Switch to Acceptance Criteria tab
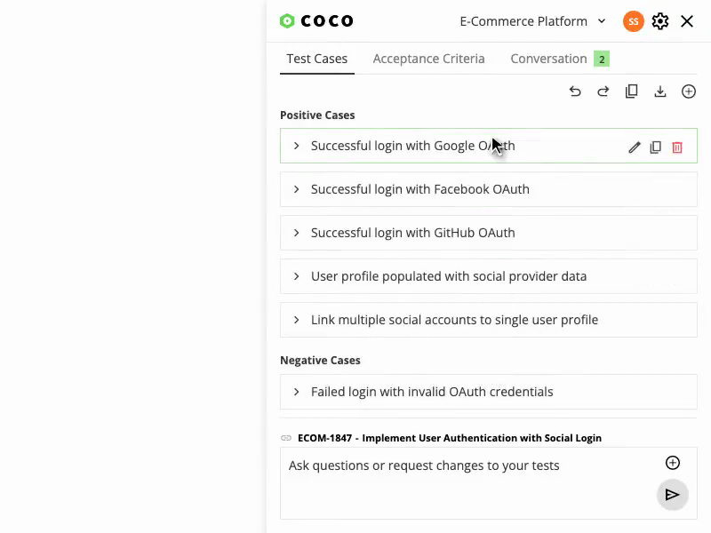 pos(428,59)
